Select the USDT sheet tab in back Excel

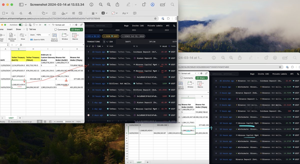(x=139, y=162)
